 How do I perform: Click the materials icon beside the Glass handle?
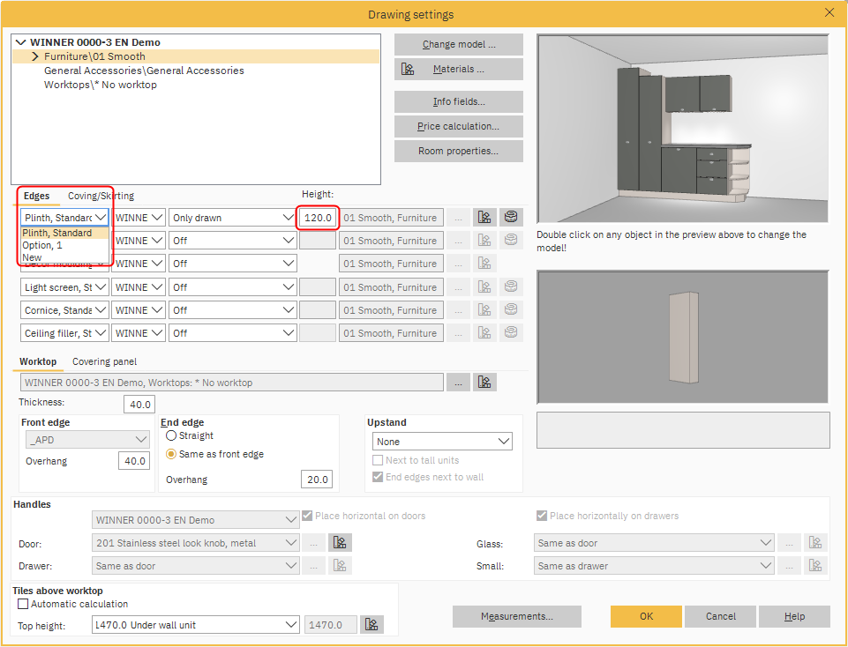tap(815, 543)
